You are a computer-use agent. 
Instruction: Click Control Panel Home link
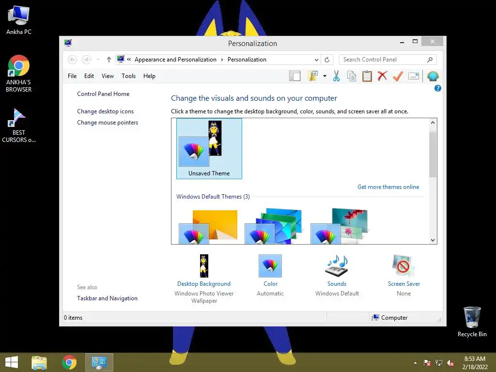pyautogui.click(x=103, y=94)
